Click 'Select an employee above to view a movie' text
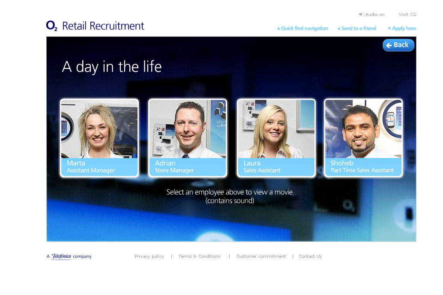Image resolution: width=443 pixels, height=295 pixels. click(x=229, y=192)
